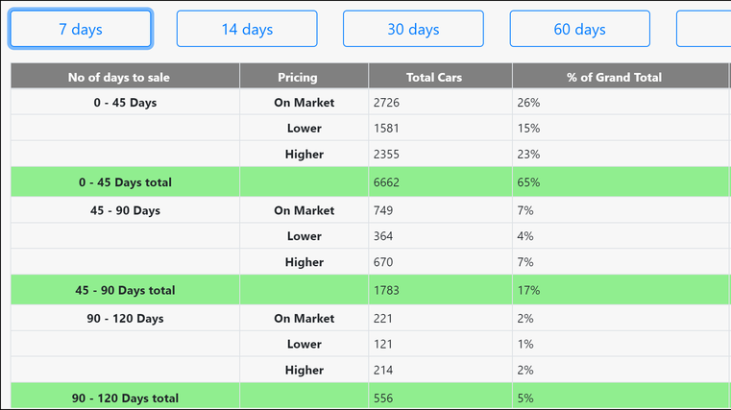Click the Pricing column header
The image size is (731, 410).
point(304,77)
